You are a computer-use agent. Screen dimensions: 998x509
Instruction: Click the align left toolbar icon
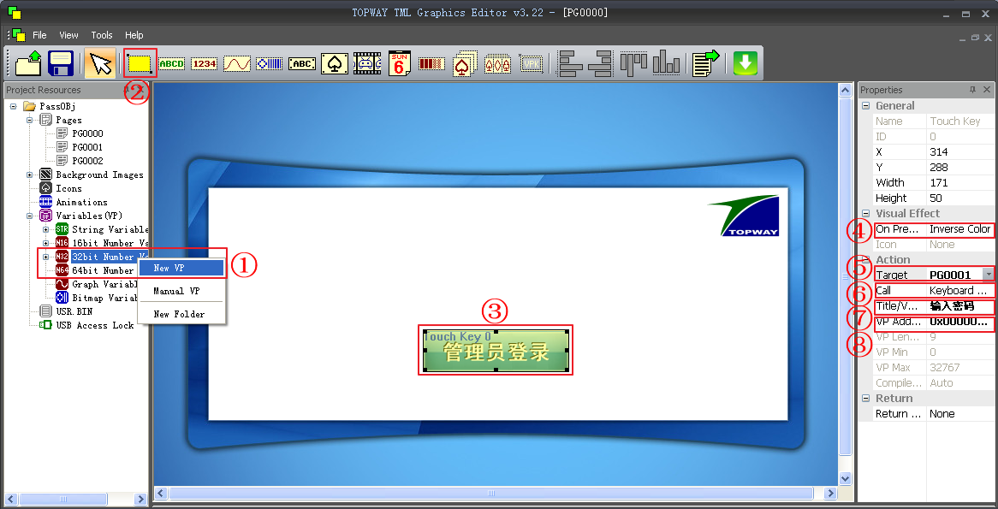[x=570, y=63]
